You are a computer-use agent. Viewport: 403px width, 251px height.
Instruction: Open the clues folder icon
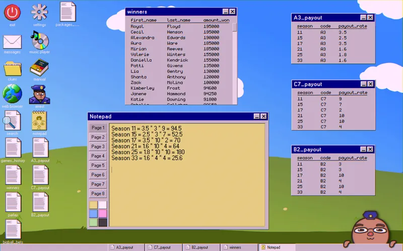pos(12,68)
